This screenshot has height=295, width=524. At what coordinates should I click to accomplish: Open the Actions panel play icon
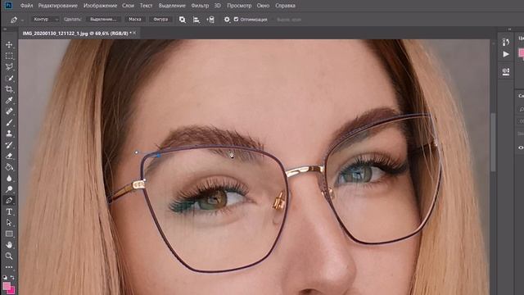point(506,54)
